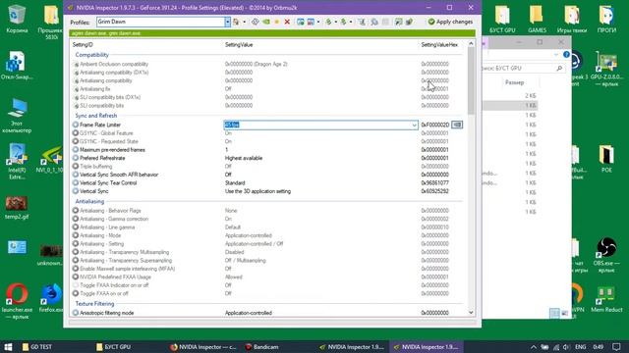The image size is (629, 353).
Task: Click Apply changes button
Action: 450,22
